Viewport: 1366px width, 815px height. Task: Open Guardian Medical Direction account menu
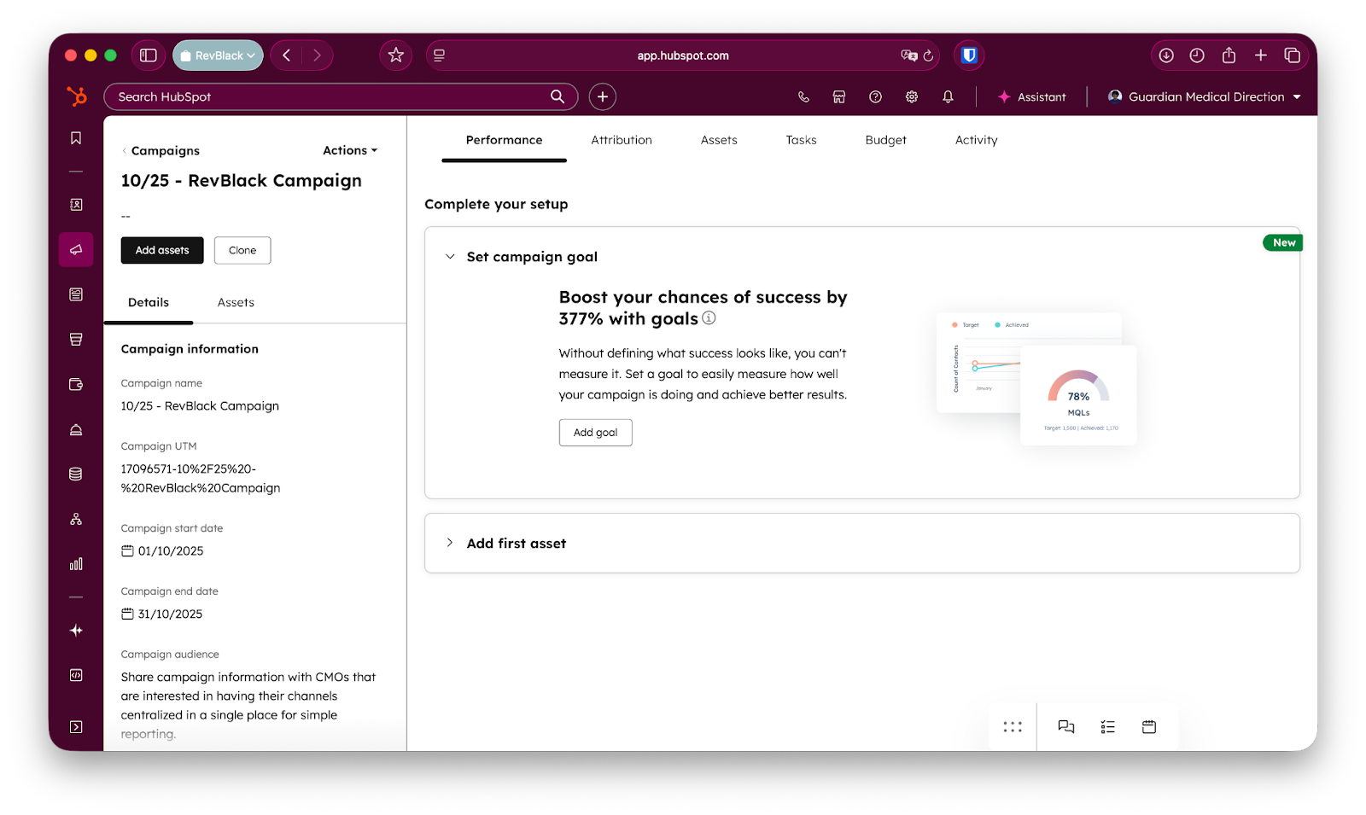tap(1205, 97)
